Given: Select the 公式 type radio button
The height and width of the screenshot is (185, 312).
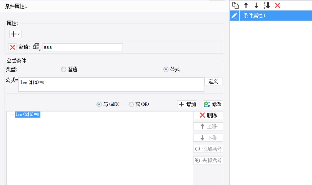Looking at the screenshot, I should pyautogui.click(x=165, y=69).
